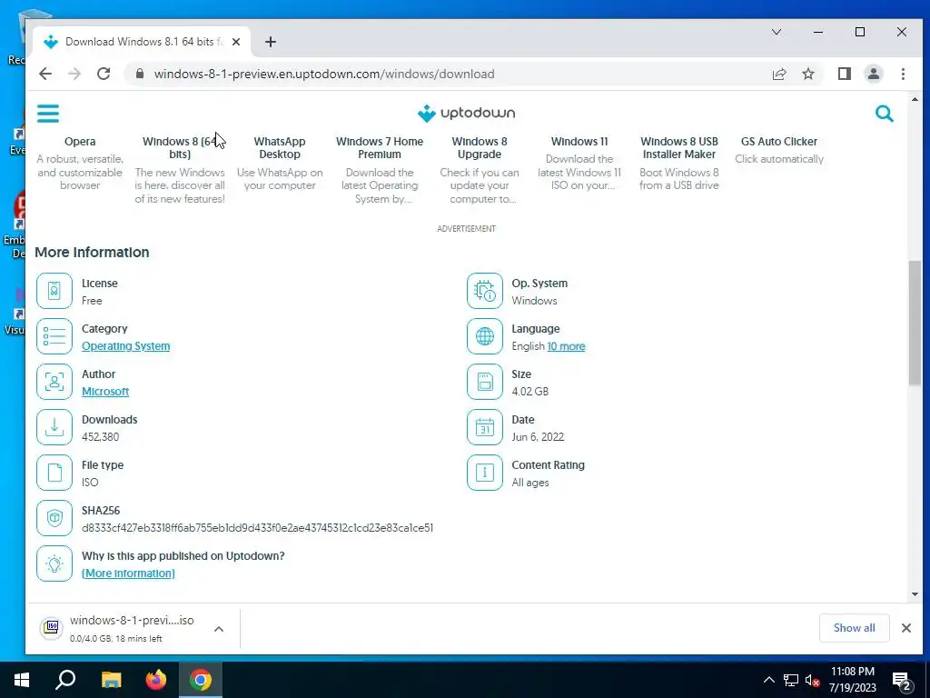Click the windows-8-1-previ....iso download item
This screenshot has width=930, height=698.
132,629
